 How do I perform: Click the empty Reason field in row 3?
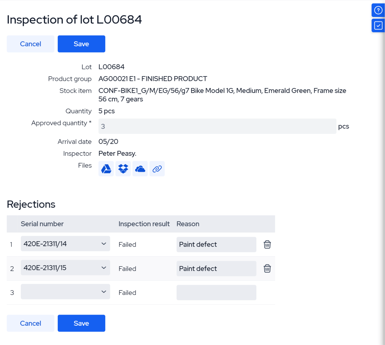[x=216, y=292]
